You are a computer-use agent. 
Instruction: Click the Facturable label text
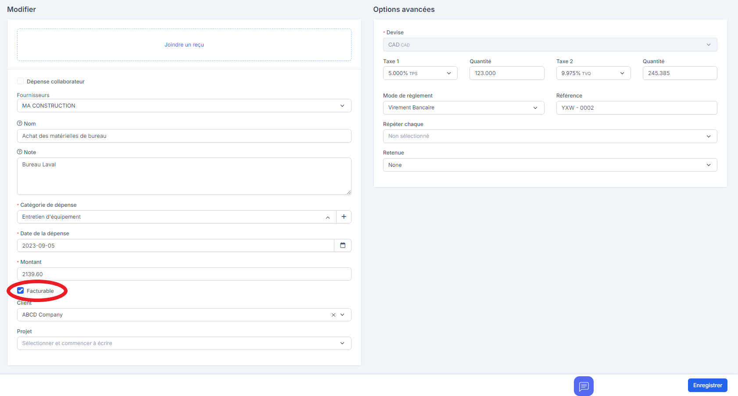pyautogui.click(x=40, y=291)
